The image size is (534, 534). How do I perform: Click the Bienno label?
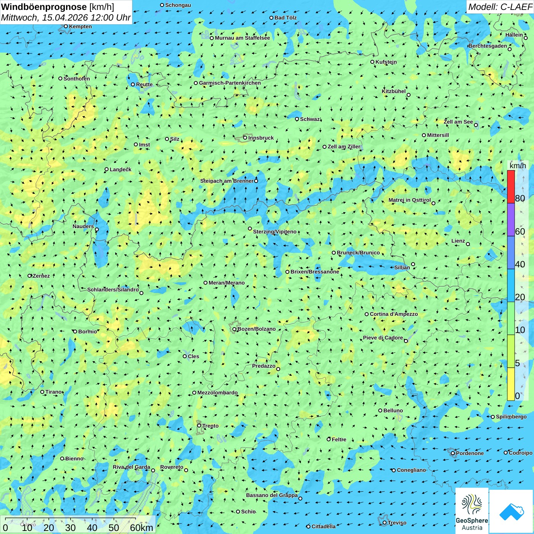(74, 458)
